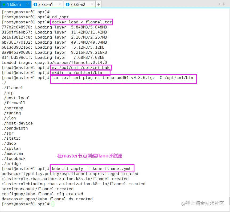
Task: Click 'clusterrole.rbac.authorization.k8s.io/flannel created' line
Action: (65, 179)
